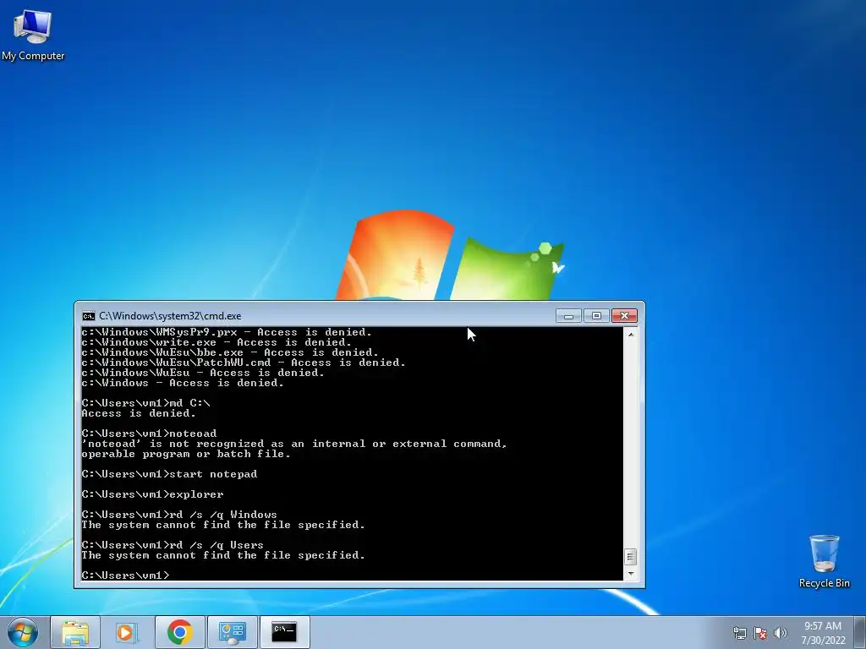
Task: Launch Google Chrome from the taskbar
Action: coord(179,632)
